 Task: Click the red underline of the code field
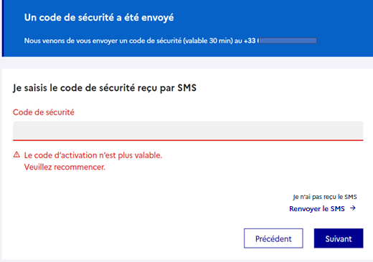pos(188,140)
